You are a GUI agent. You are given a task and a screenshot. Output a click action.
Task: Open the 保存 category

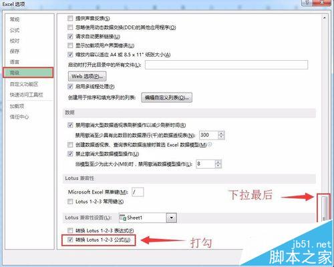[15, 51]
